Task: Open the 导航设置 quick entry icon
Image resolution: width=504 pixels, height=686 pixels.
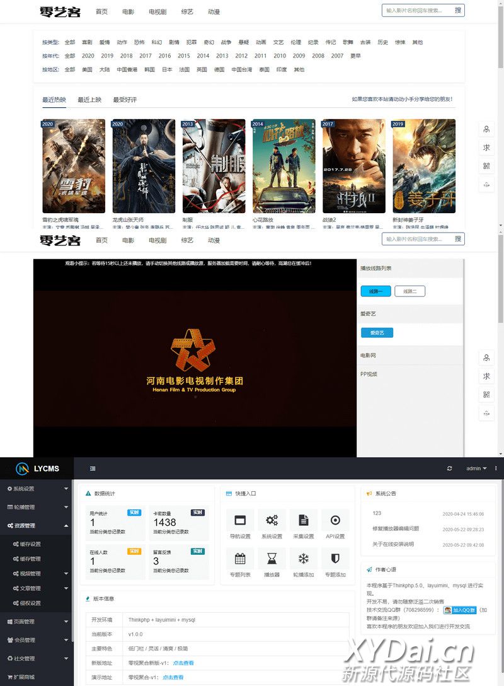Action: tap(240, 521)
